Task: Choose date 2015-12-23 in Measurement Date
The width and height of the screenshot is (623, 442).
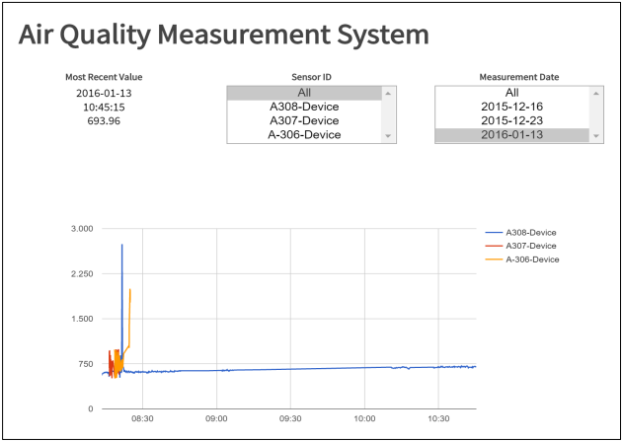Action: 511,120
